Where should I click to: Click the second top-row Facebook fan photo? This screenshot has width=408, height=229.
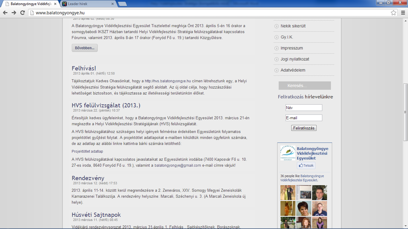pyautogui.click(x=304, y=193)
